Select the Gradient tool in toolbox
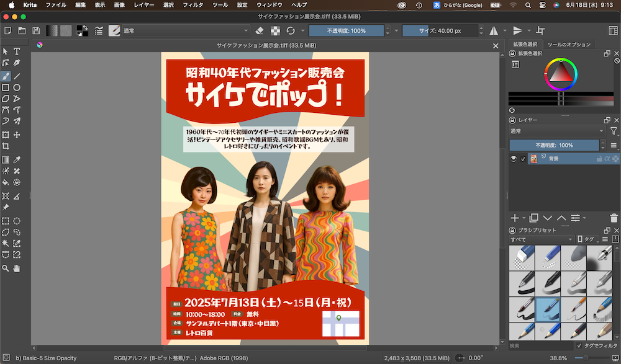621x364 pixels. coord(6,160)
